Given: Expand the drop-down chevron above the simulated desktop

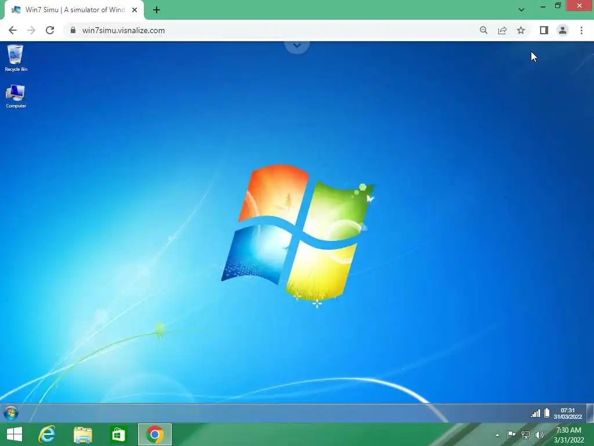Looking at the screenshot, I should (x=297, y=46).
